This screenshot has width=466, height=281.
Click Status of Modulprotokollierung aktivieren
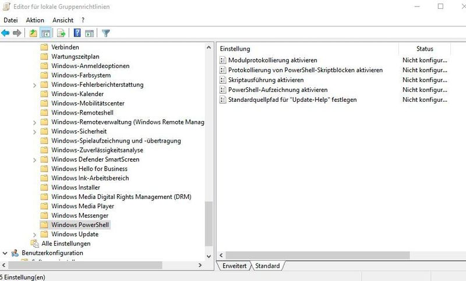425,61
